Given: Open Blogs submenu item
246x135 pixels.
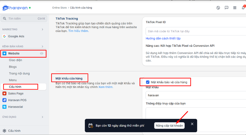Looking at the screenshot, I should point(13,67).
